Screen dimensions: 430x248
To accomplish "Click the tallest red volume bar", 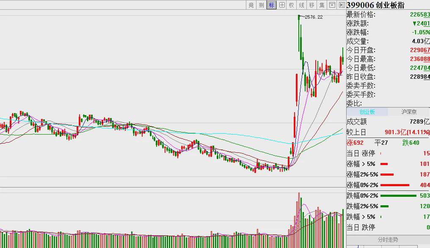I will coord(299,220).
